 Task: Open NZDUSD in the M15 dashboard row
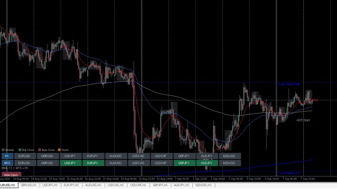[230, 163]
